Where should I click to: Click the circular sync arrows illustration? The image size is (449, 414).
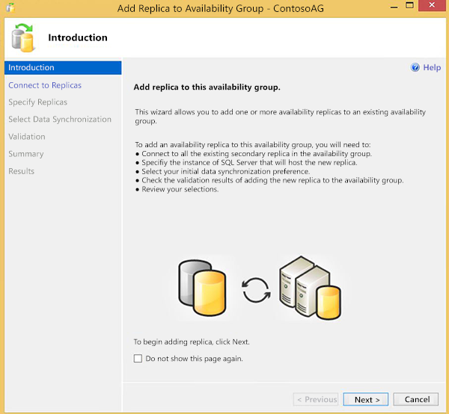point(256,290)
